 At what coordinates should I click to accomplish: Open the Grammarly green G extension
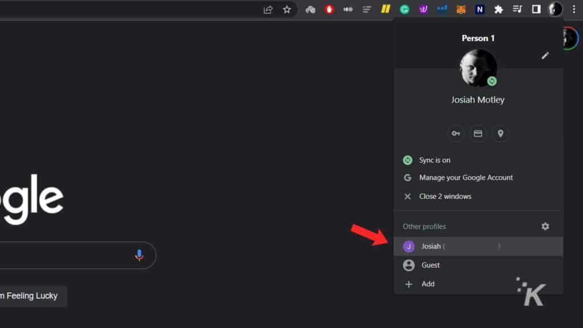click(x=405, y=10)
